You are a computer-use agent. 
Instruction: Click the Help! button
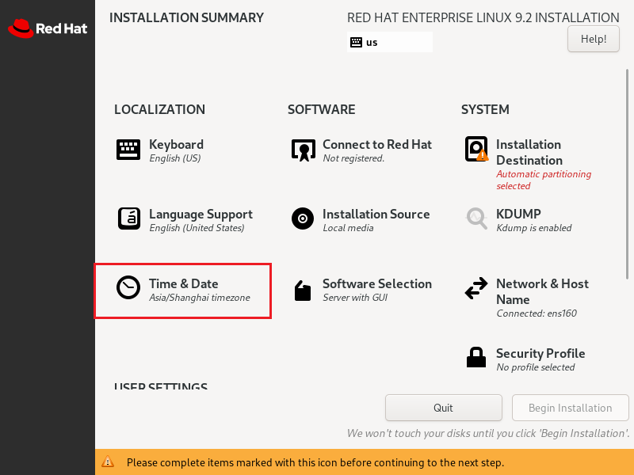pos(593,39)
